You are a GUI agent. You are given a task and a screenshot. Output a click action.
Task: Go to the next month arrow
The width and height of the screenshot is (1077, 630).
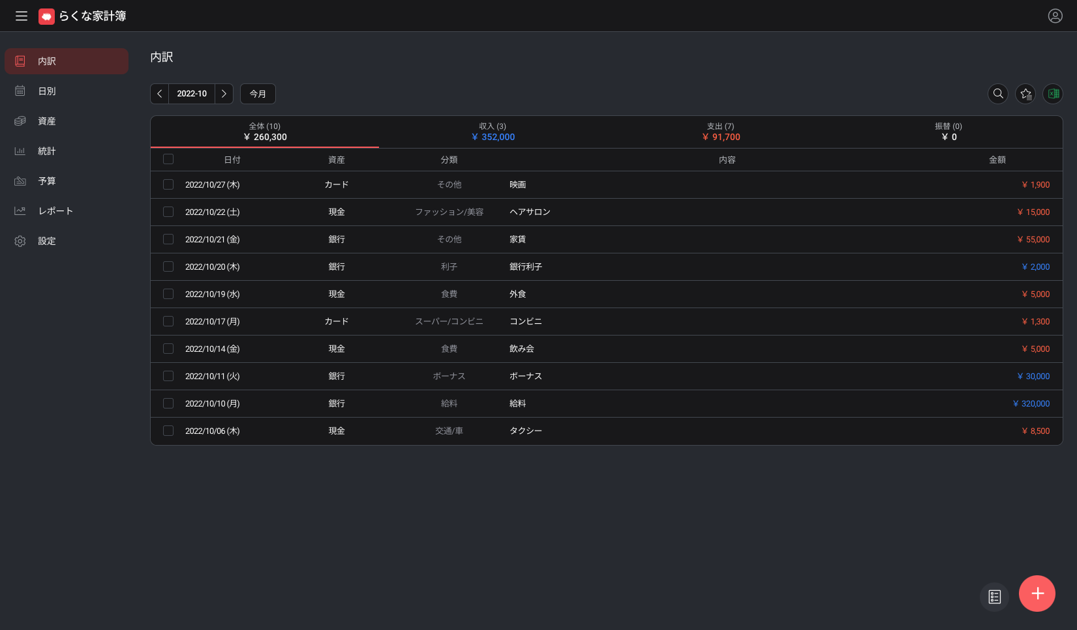click(x=224, y=94)
